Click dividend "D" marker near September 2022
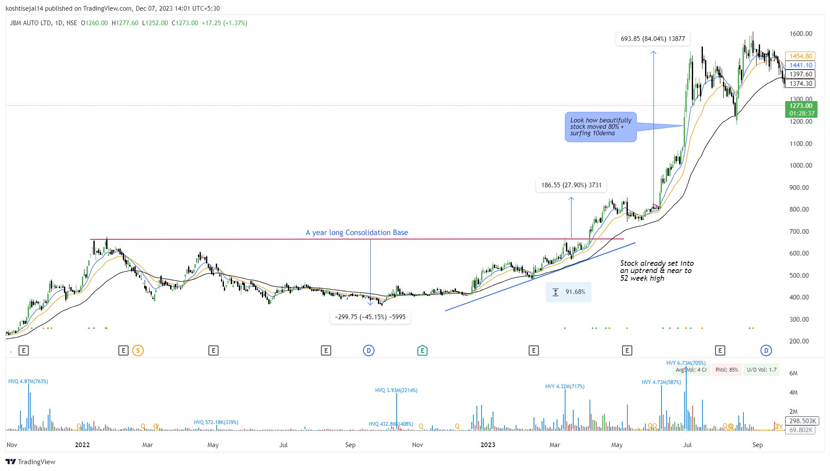This screenshot has height=471, width=830. point(369,351)
